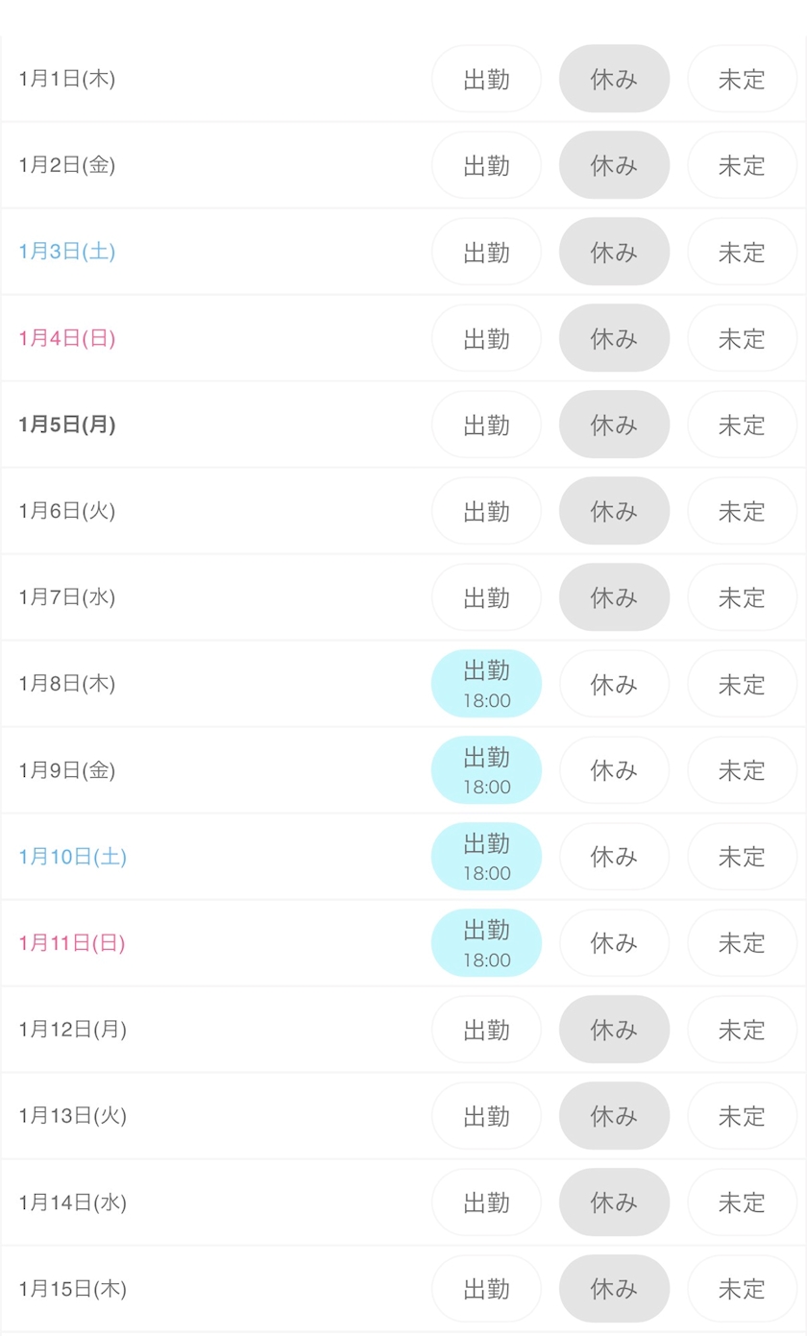807x1336 pixels.
Task: Click 出勤 18:00 on 1月9日(金)
Action: (x=486, y=770)
